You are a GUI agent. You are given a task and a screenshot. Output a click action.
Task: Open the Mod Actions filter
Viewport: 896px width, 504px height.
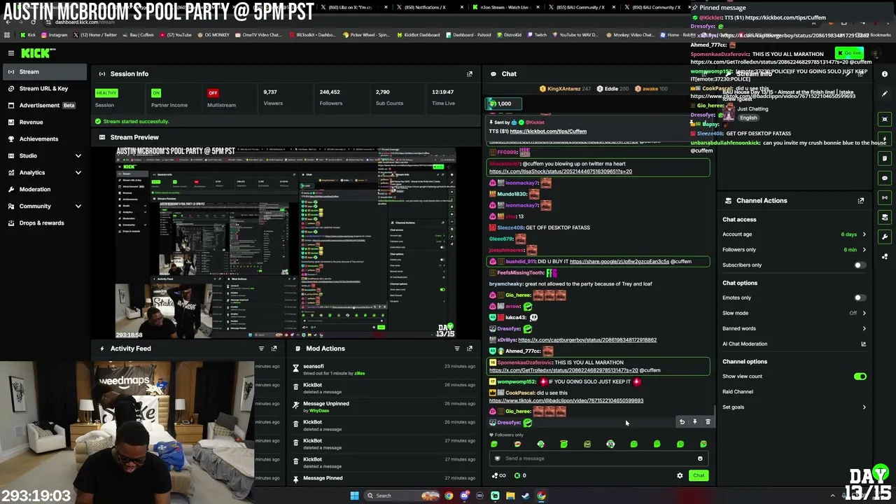click(457, 349)
